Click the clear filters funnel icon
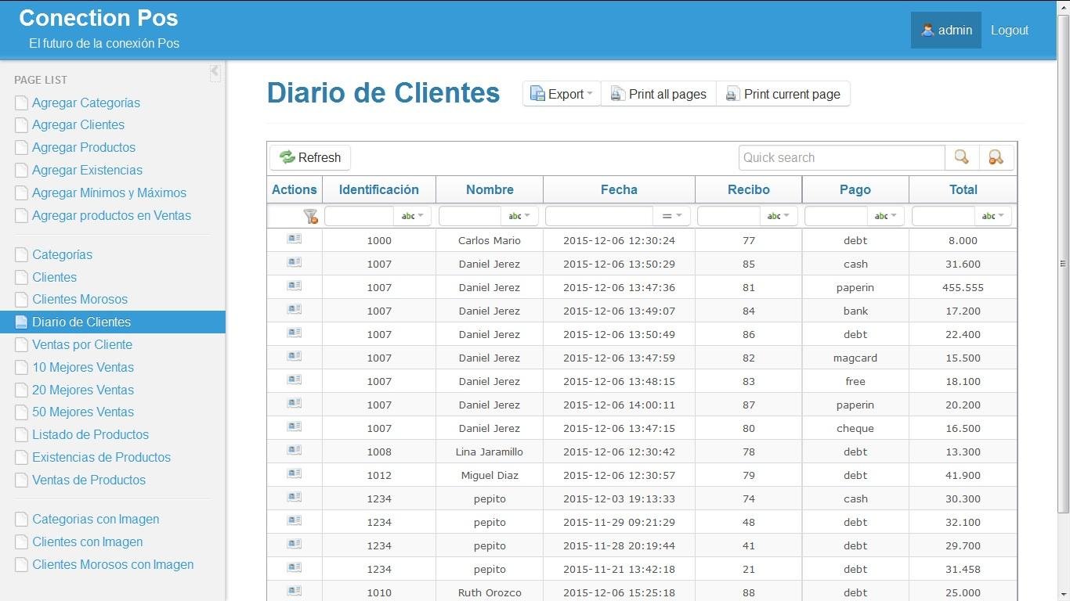 click(310, 216)
